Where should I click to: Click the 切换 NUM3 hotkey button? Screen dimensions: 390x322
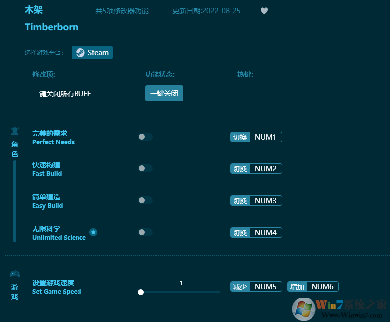tap(256, 201)
